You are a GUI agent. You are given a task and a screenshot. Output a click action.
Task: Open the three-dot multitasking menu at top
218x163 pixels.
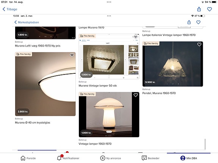coord(109,2)
